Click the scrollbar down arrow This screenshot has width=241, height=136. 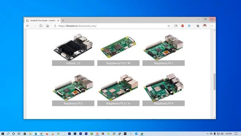214,117
